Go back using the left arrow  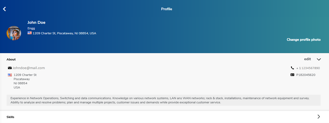pyautogui.click(x=4, y=9)
